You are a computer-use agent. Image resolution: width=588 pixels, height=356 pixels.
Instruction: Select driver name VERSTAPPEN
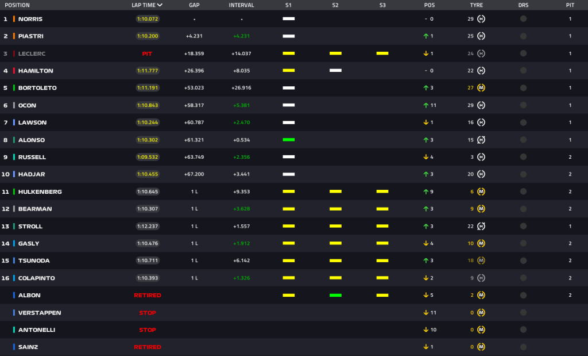pos(40,312)
